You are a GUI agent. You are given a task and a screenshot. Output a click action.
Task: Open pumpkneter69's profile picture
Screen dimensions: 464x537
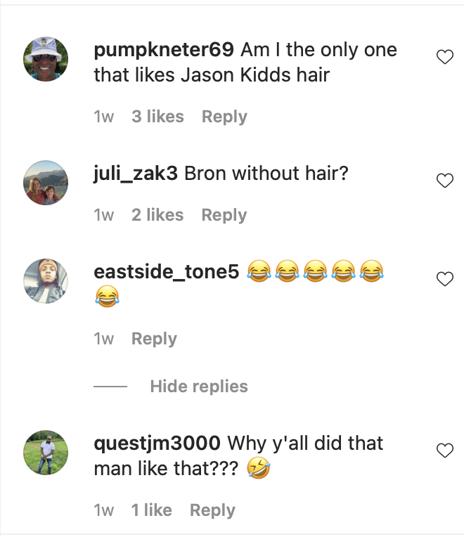click(46, 59)
